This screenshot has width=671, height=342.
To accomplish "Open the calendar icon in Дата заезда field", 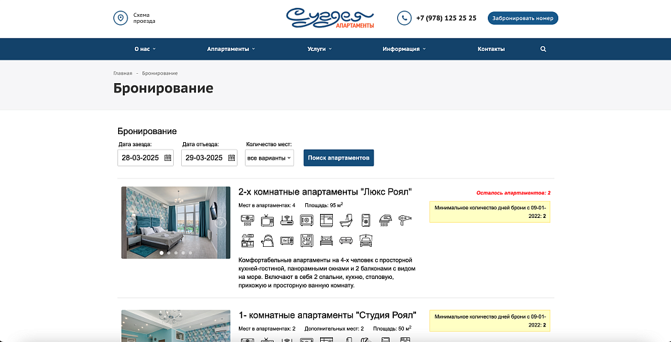I will coord(168,158).
